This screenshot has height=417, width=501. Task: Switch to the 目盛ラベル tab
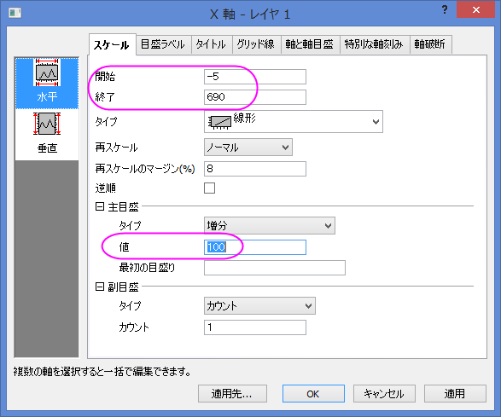pos(163,44)
